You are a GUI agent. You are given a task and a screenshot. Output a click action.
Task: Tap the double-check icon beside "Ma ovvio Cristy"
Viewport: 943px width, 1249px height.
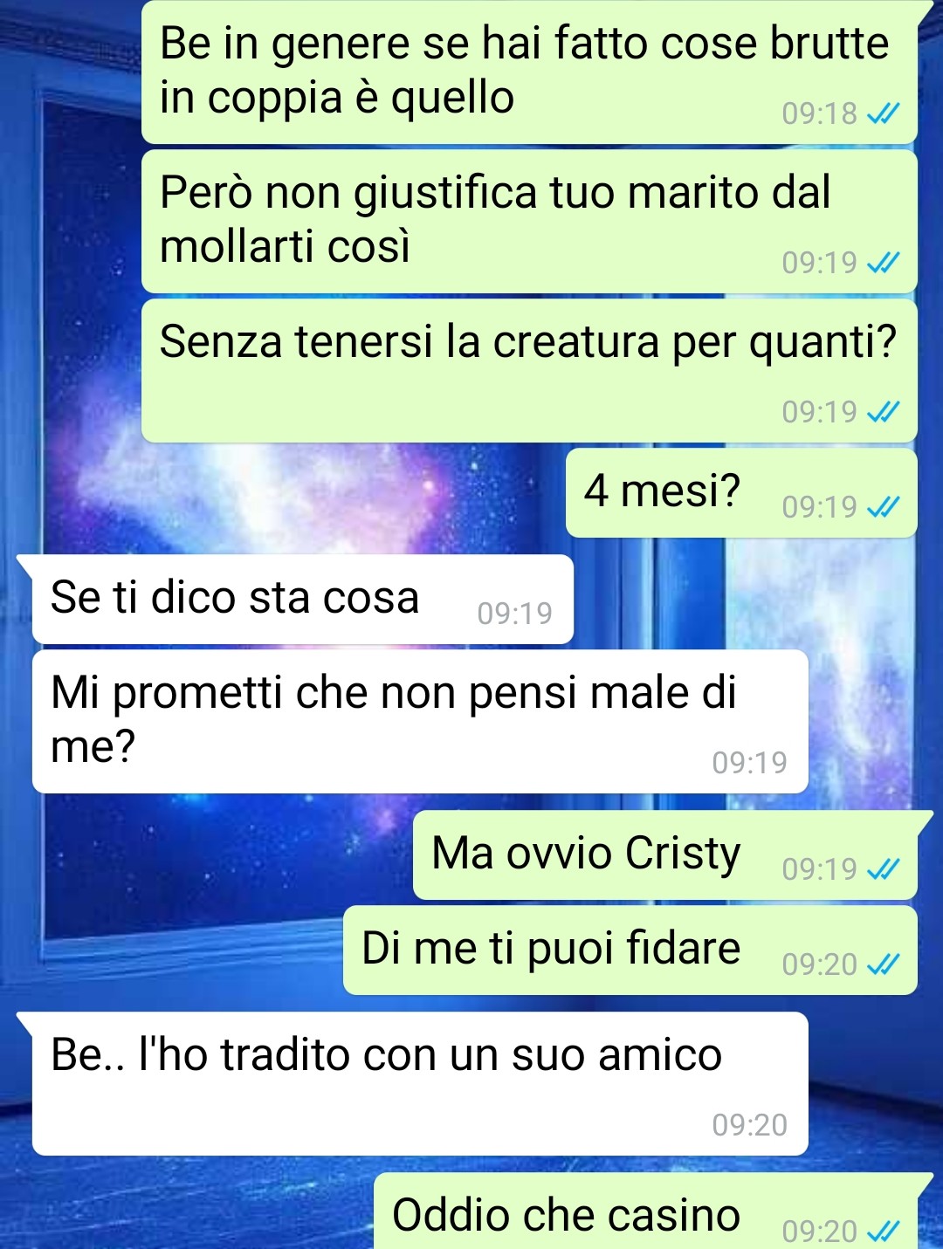tap(883, 869)
